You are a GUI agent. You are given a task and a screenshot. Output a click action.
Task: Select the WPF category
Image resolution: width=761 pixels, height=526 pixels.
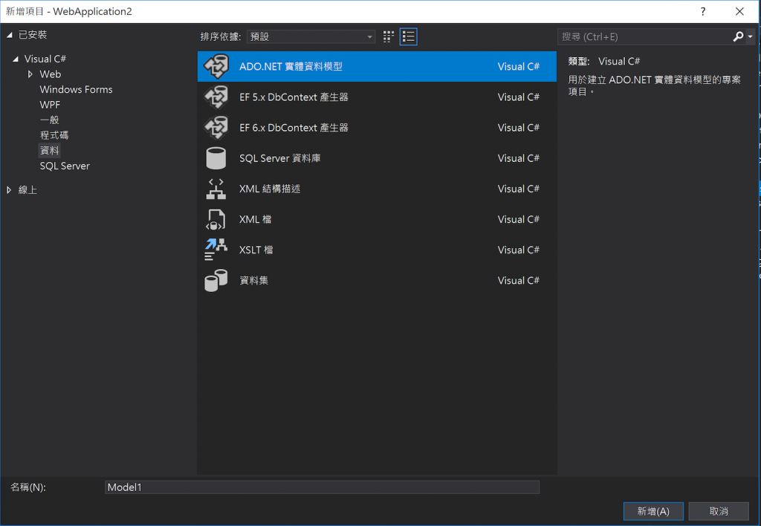50,105
